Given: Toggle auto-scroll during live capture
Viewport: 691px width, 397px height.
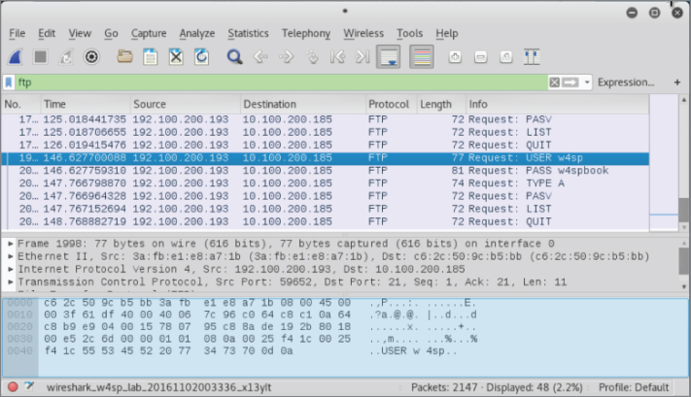Looking at the screenshot, I should (388, 56).
